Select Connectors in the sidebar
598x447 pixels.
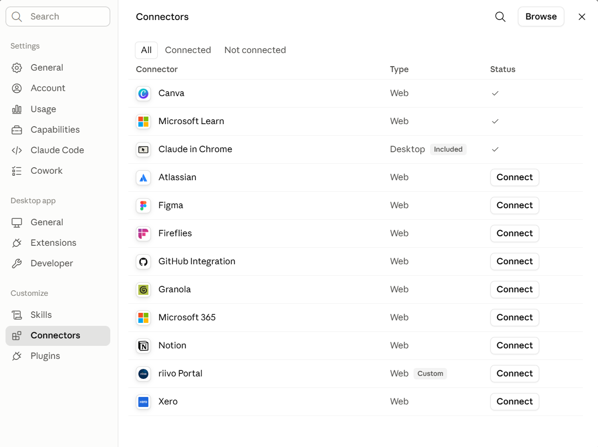58,335
